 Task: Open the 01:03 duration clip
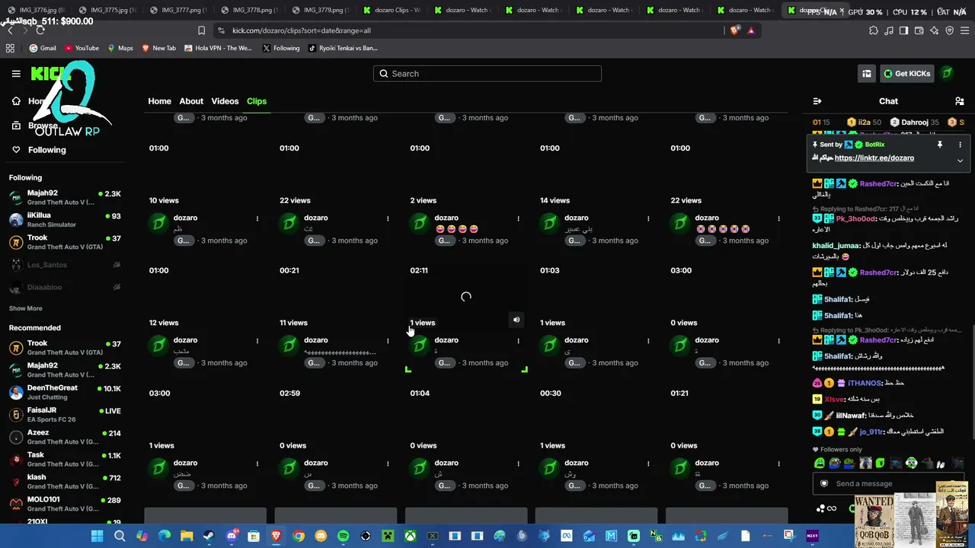click(x=596, y=297)
